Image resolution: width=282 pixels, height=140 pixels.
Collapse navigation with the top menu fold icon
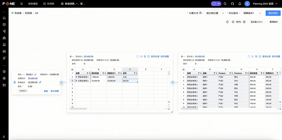click(x=22, y=4)
